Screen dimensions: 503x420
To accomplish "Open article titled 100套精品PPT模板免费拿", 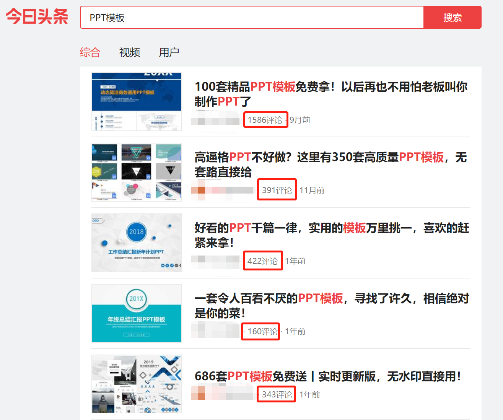I will click(x=331, y=94).
